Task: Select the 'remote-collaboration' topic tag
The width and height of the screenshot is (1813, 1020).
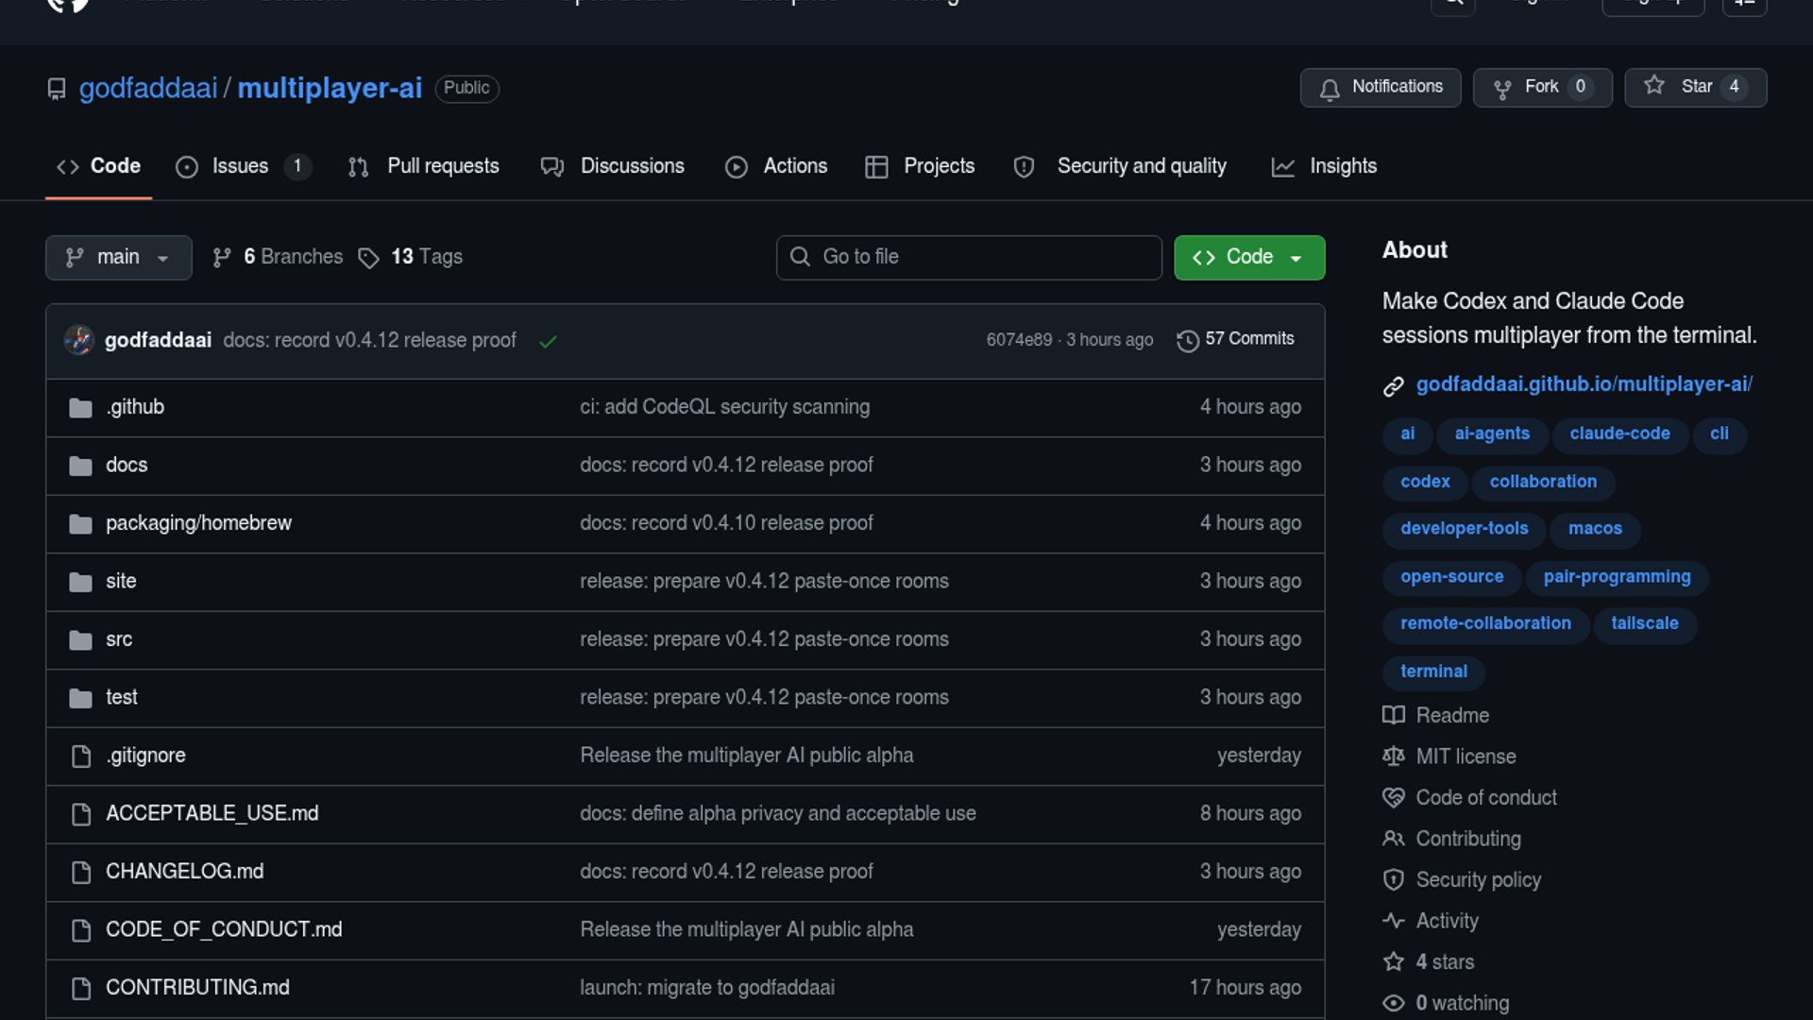Action: point(1486,625)
